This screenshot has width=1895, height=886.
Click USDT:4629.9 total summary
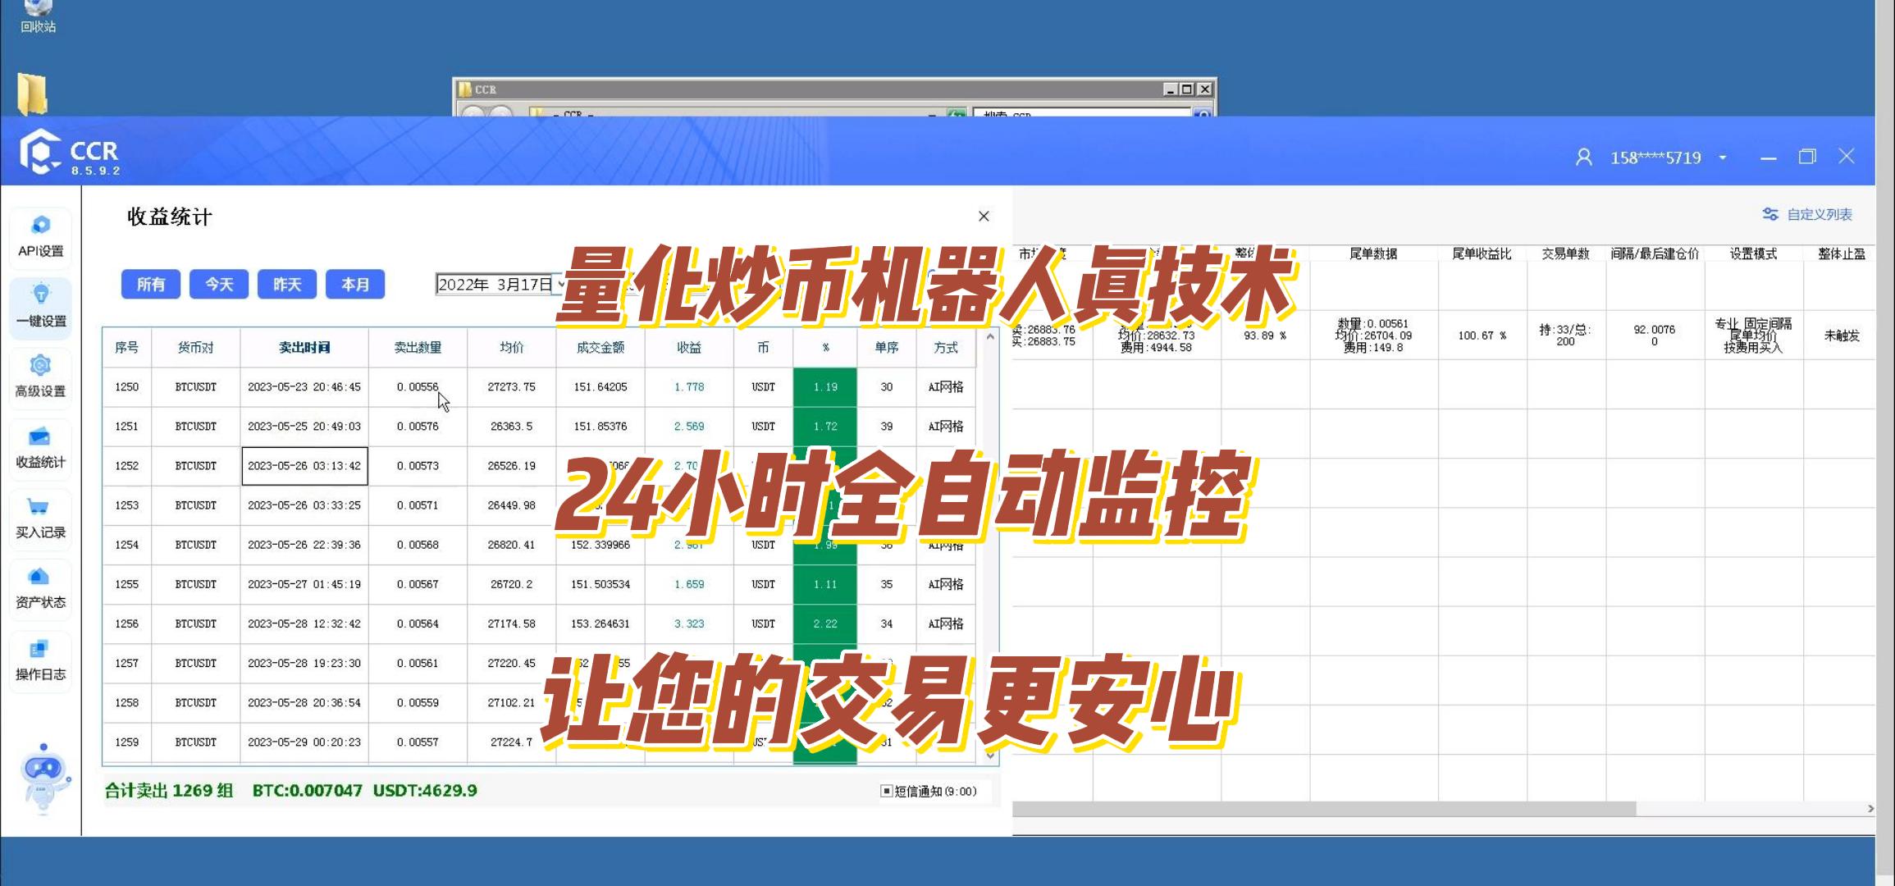tap(425, 790)
